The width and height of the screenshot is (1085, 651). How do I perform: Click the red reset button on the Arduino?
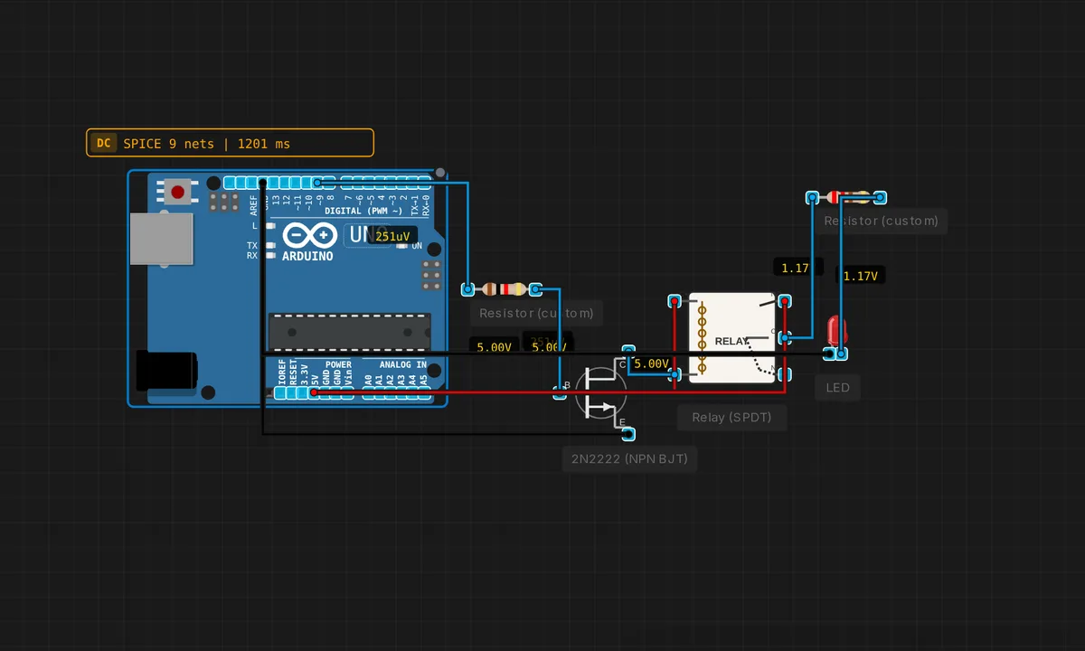tap(177, 192)
